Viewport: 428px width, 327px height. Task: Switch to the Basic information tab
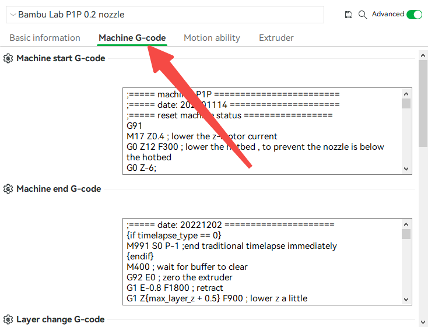pos(45,38)
